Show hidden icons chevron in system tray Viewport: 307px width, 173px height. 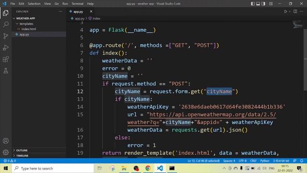tap(224, 168)
